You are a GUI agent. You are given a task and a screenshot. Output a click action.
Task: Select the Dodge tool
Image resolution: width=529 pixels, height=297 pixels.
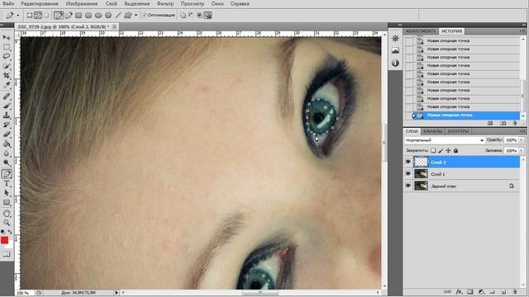tap(7, 163)
